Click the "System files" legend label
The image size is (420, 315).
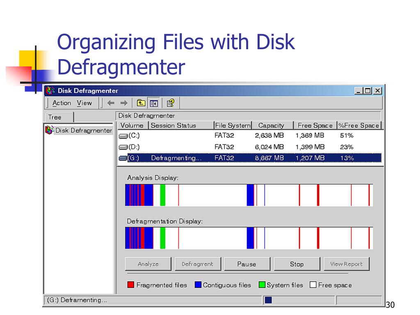(285, 285)
